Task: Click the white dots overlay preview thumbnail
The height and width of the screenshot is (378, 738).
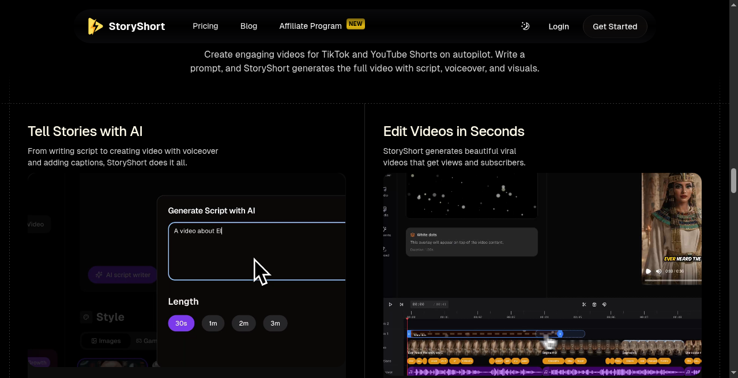Action: pyautogui.click(x=472, y=195)
